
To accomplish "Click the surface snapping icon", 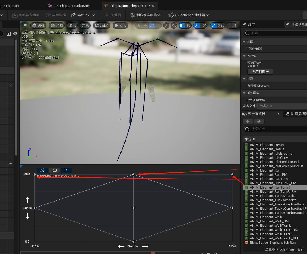I will pyautogui.click(x=174, y=25).
